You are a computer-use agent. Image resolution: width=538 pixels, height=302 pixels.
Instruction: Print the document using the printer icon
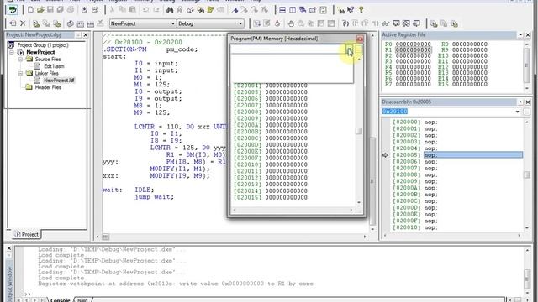pyautogui.click(x=71, y=10)
